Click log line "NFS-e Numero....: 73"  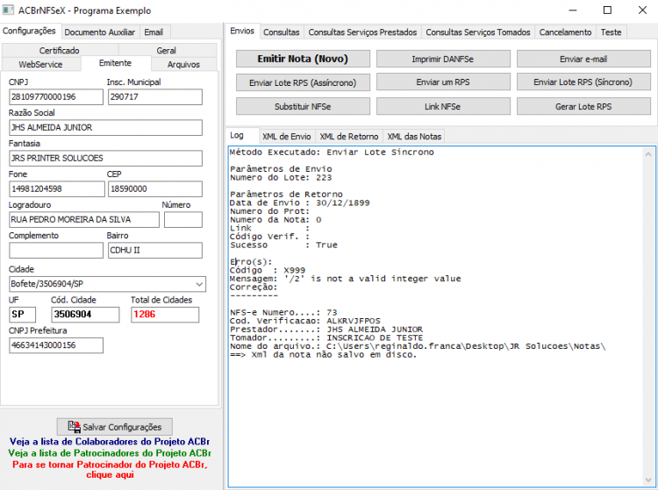[x=283, y=313]
